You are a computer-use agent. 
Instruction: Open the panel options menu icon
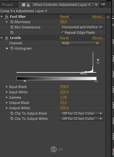103,4
